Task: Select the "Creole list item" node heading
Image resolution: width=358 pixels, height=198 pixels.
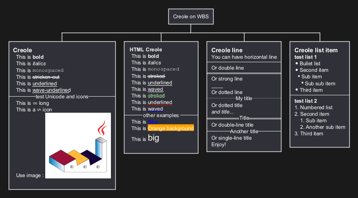Action: point(316,50)
